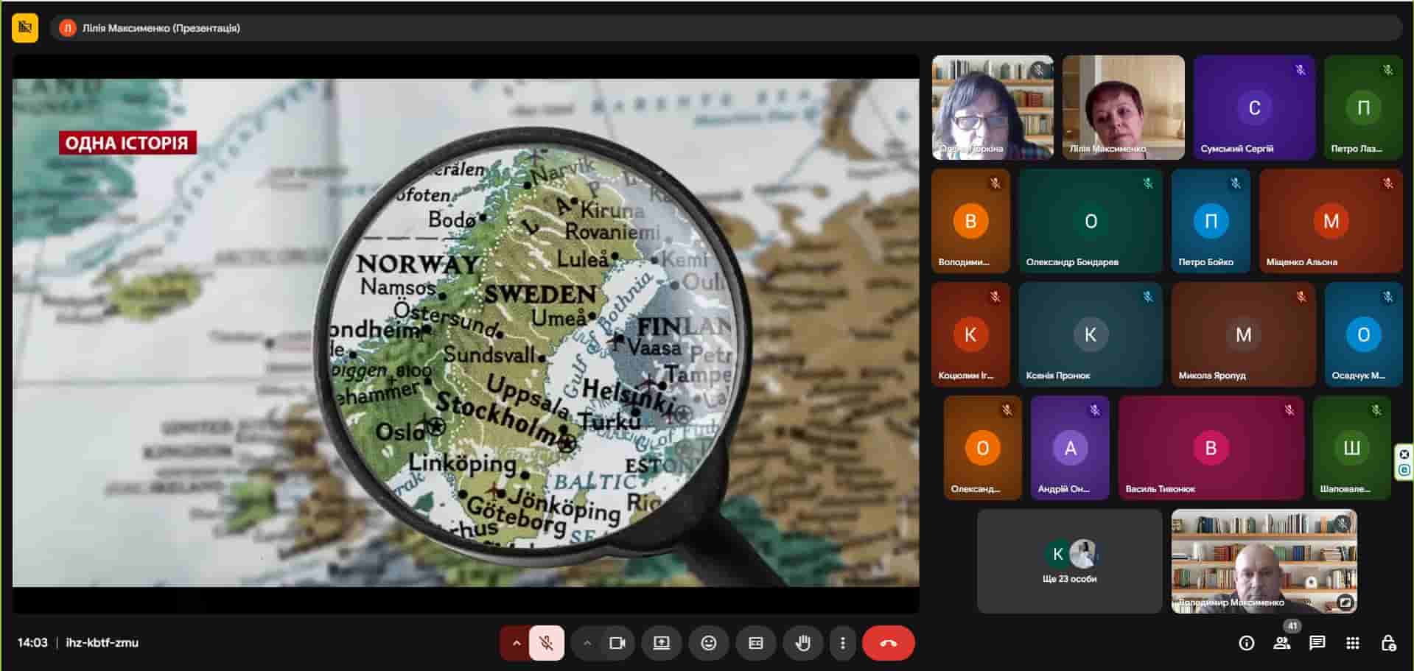The height and width of the screenshot is (671, 1414).
Task: Click the yellow presentation icon at top left
Action: [x=25, y=28]
